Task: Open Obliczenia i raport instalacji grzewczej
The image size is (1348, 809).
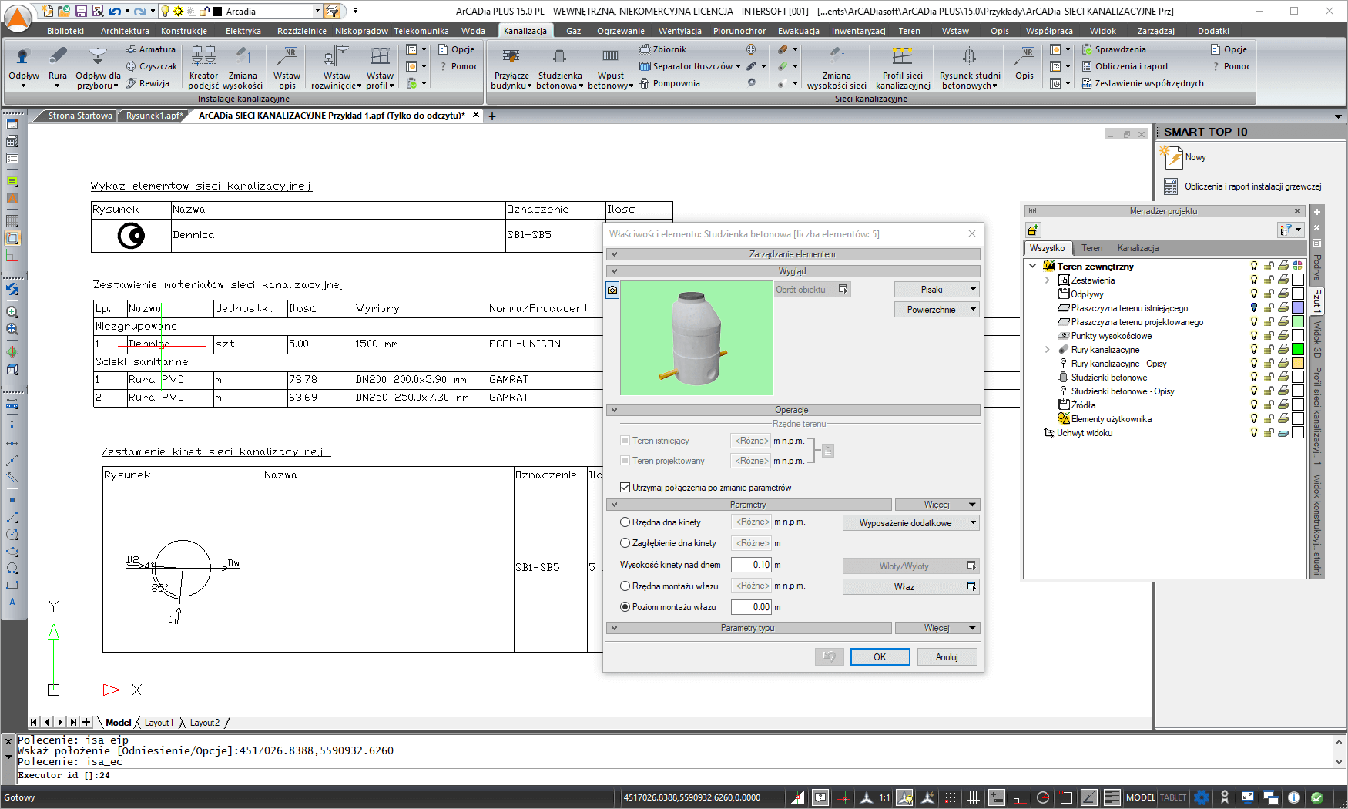Action: pyautogui.click(x=1242, y=186)
